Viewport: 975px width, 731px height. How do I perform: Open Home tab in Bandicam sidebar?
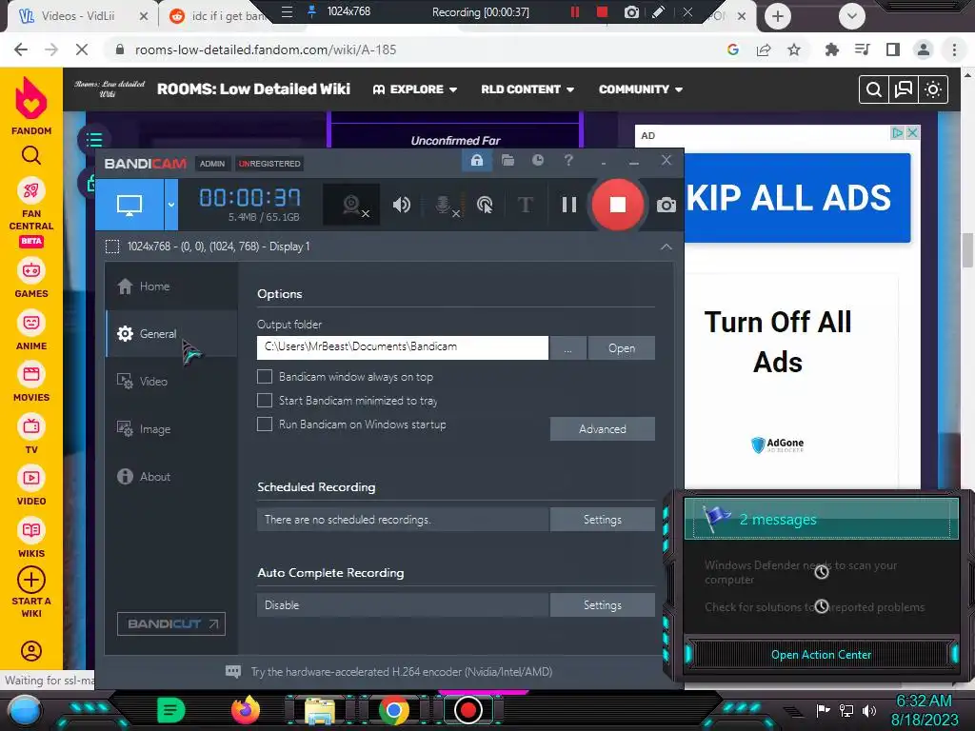171,286
